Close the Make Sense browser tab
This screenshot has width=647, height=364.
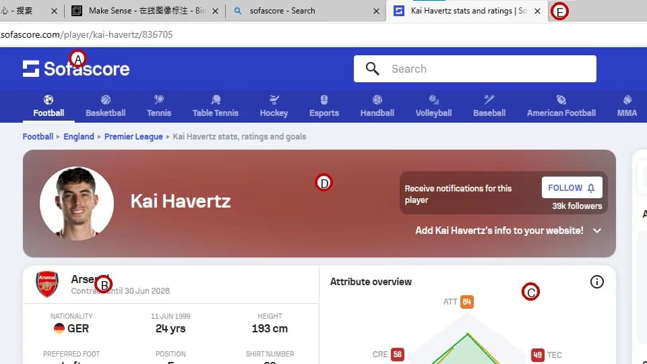point(215,11)
